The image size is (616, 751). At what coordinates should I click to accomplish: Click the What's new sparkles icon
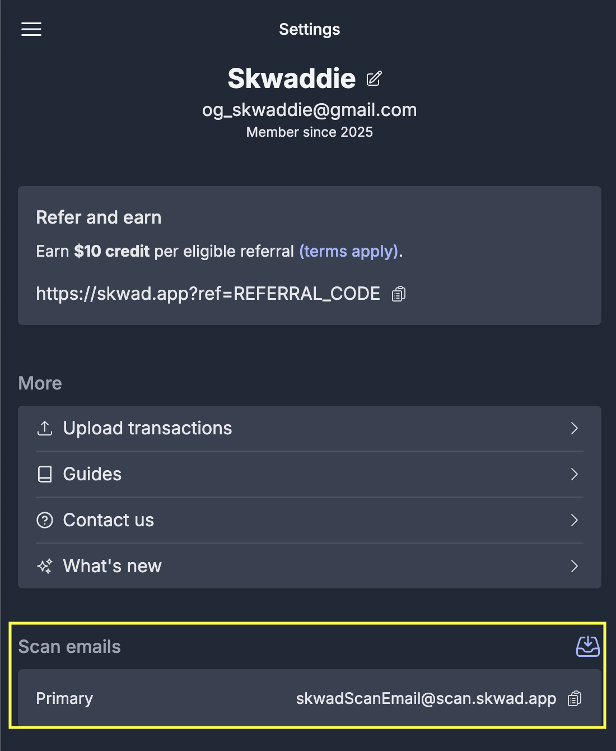[45, 566]
